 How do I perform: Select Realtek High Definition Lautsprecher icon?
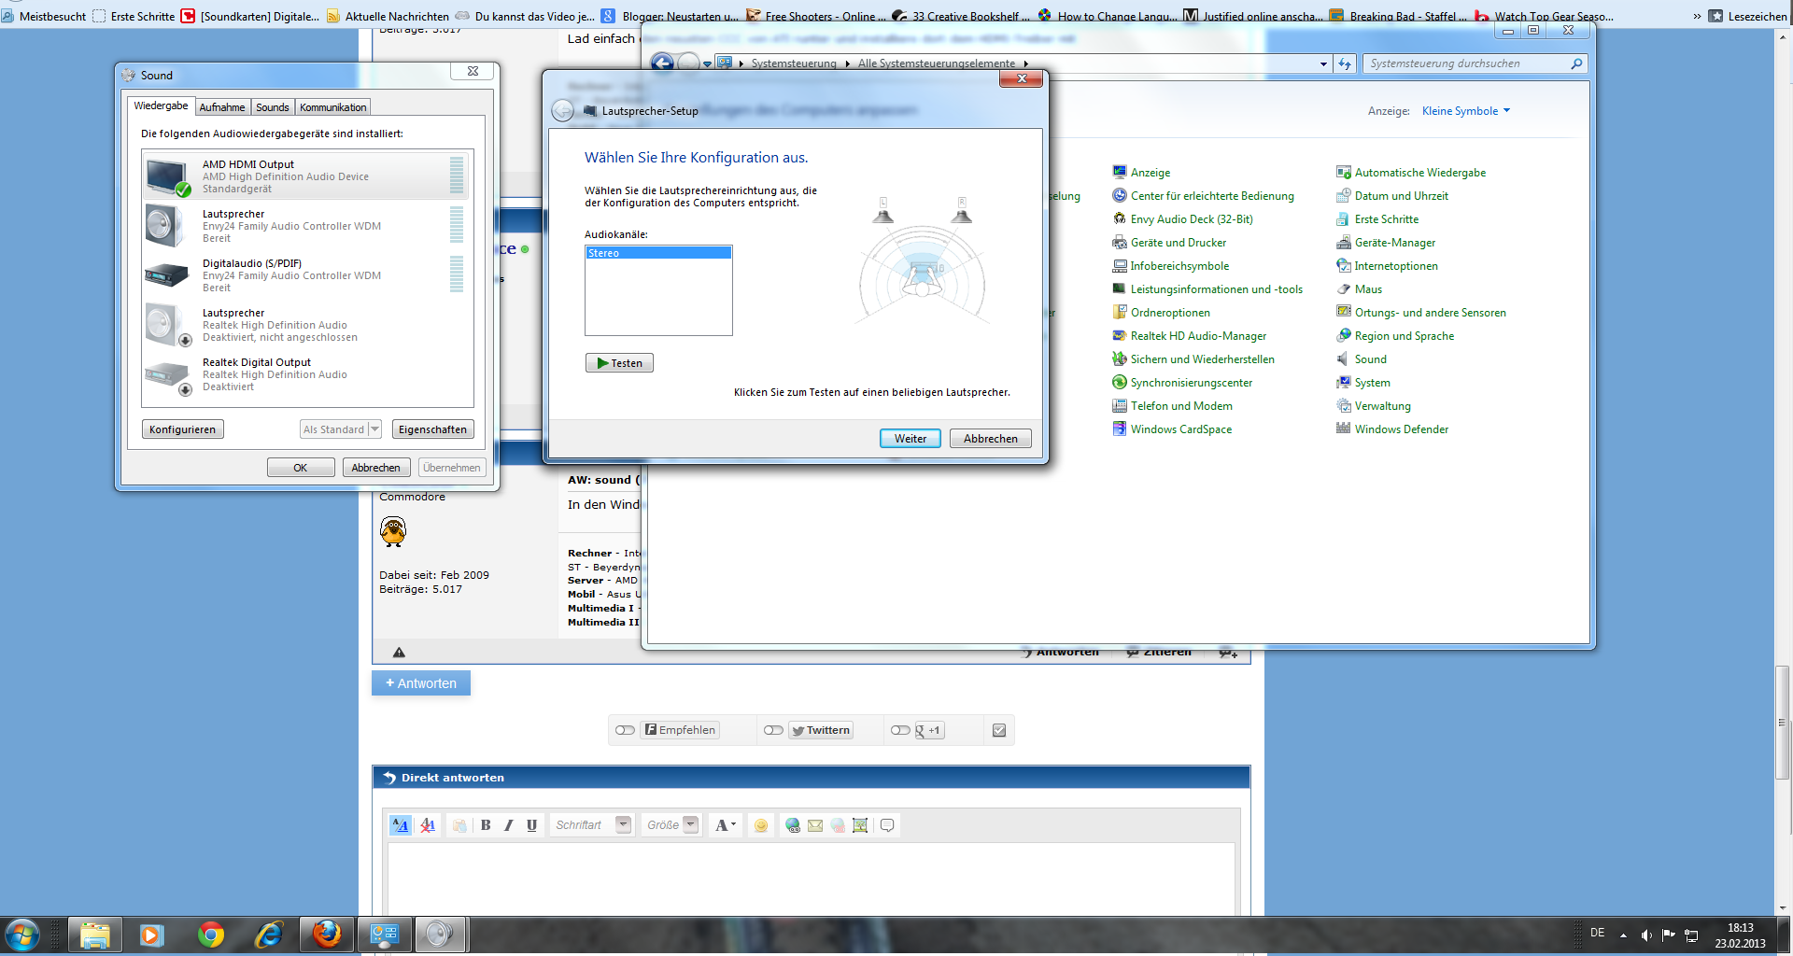pyautogui.click(x=167, y=325)
